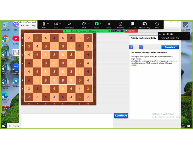This screenshot has height=149, width=193.
Task: Open the Annotate tool
Action: [120, 25]
